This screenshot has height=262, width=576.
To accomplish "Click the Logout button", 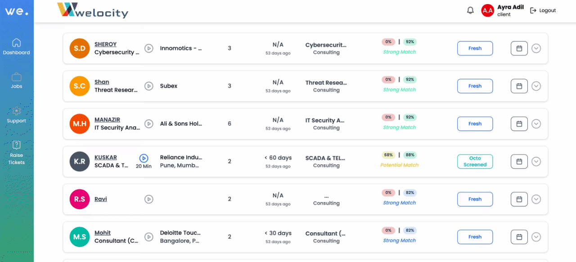I will coord(543,10).
